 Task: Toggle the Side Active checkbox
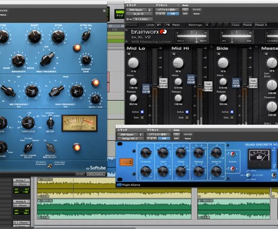[x=232, y=111]
